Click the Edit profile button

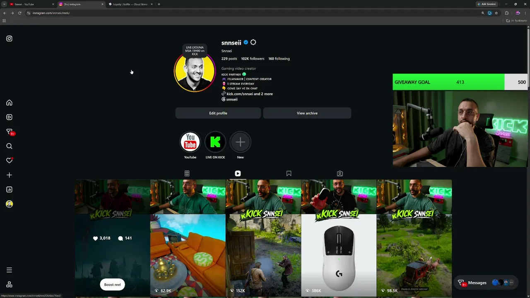218,113
